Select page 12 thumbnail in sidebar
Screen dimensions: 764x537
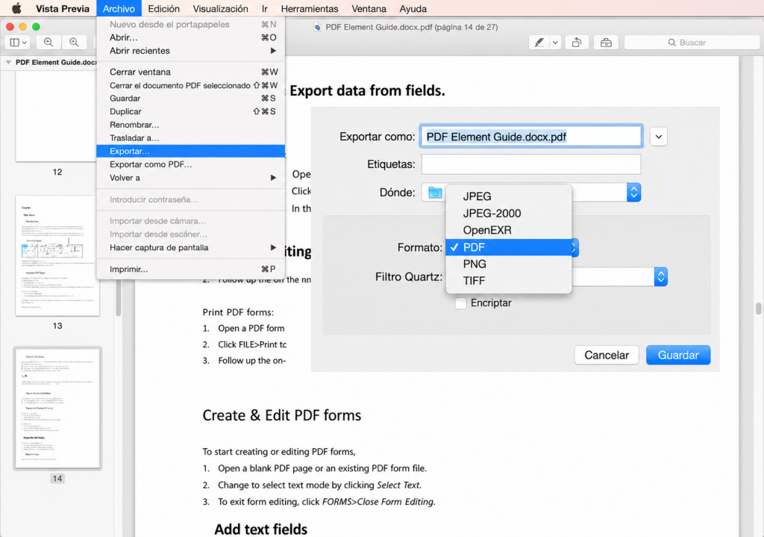pos(57,116)
